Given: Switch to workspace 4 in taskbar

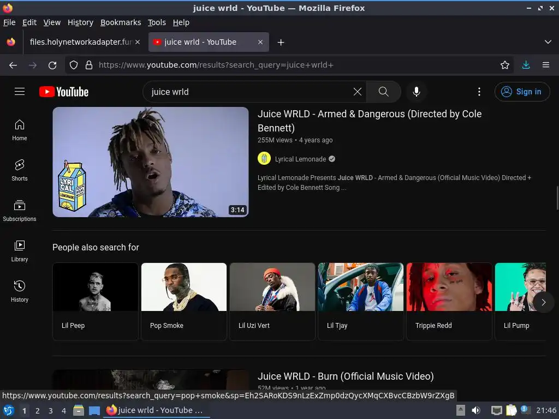Looking at the screenshot, I should 64,411.
